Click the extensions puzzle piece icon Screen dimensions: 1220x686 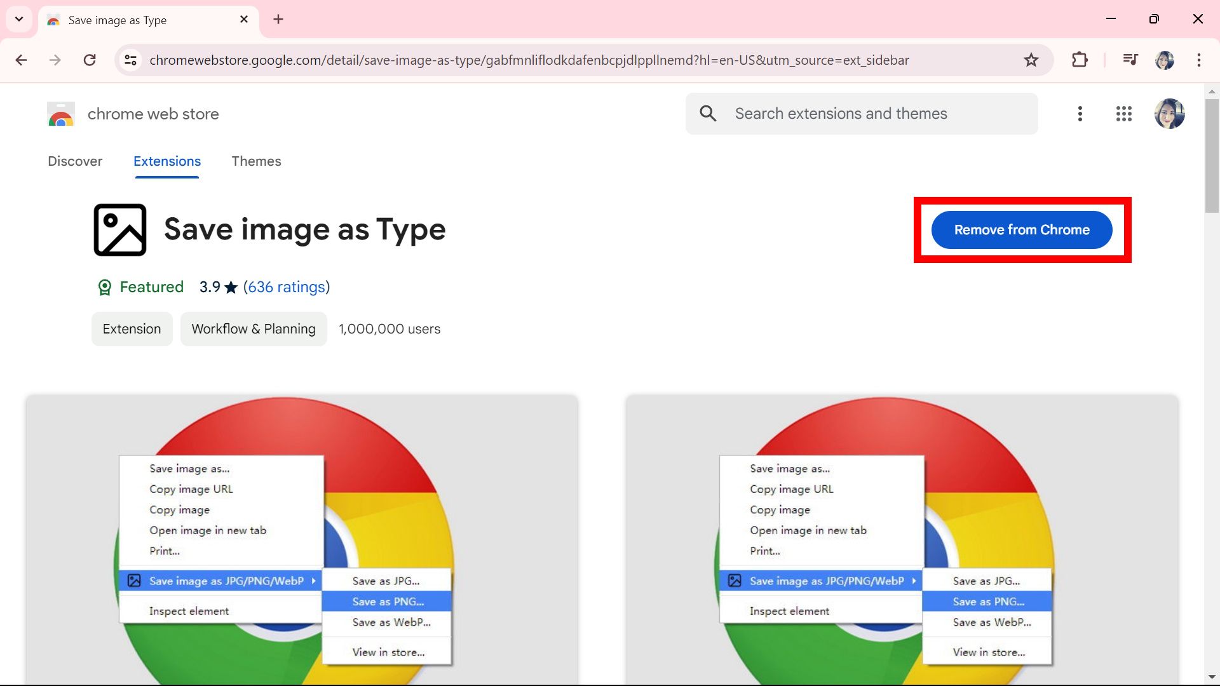coord(1079,60)
